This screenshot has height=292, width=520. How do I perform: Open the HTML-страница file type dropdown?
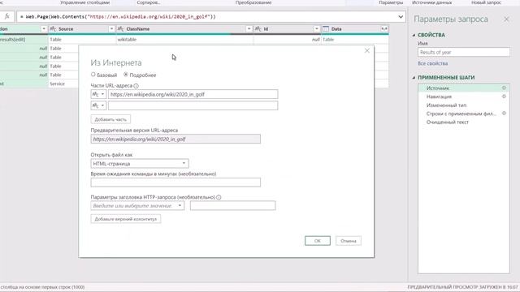tap(140, 164)
